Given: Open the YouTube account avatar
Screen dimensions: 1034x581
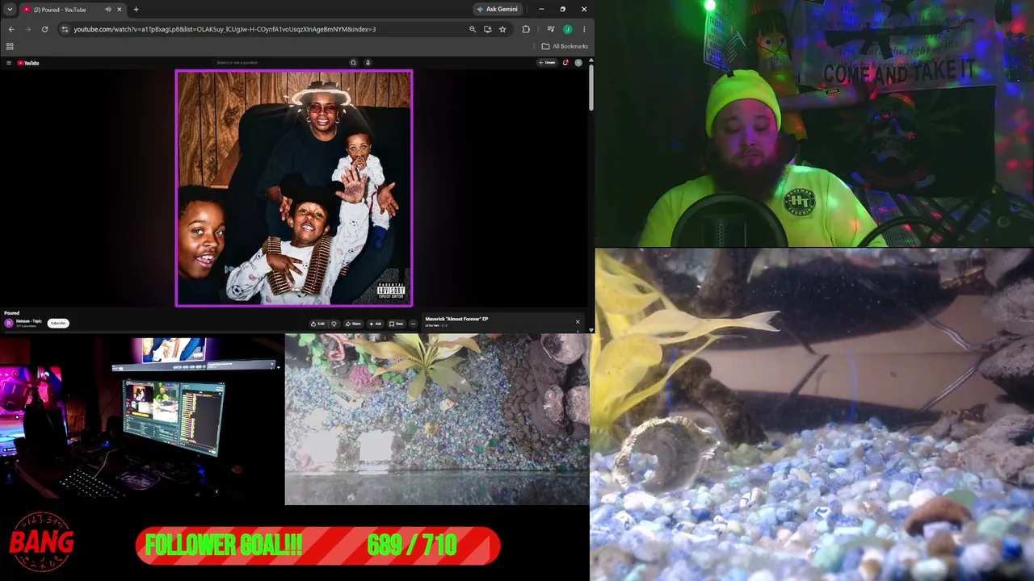Looking at the screenshot, I should [x=578, y=62].
